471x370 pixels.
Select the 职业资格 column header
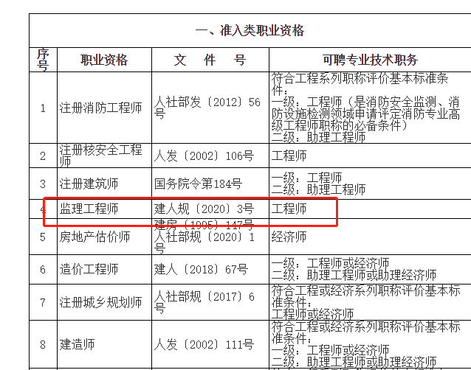pos(104,60)
